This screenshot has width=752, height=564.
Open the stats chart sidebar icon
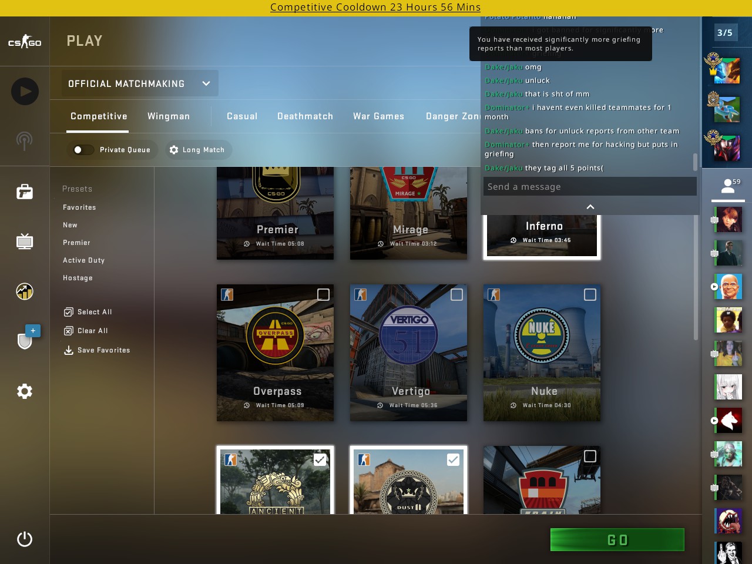click(25, 291)
